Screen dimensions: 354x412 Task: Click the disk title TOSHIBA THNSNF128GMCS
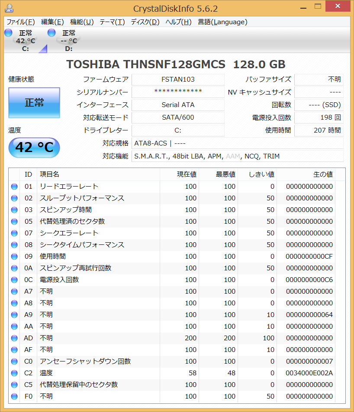coord(146,64)
